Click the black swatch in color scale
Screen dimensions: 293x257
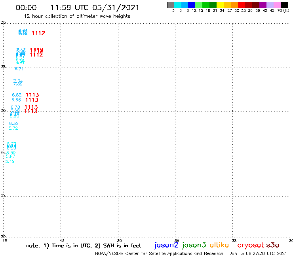click(284, 5)
